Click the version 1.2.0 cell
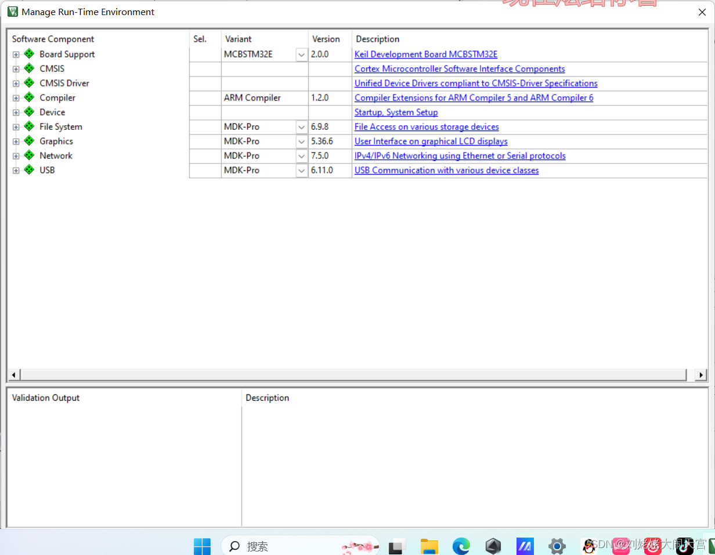The height and width of the screenshot is (555, 715). [330, 97]
